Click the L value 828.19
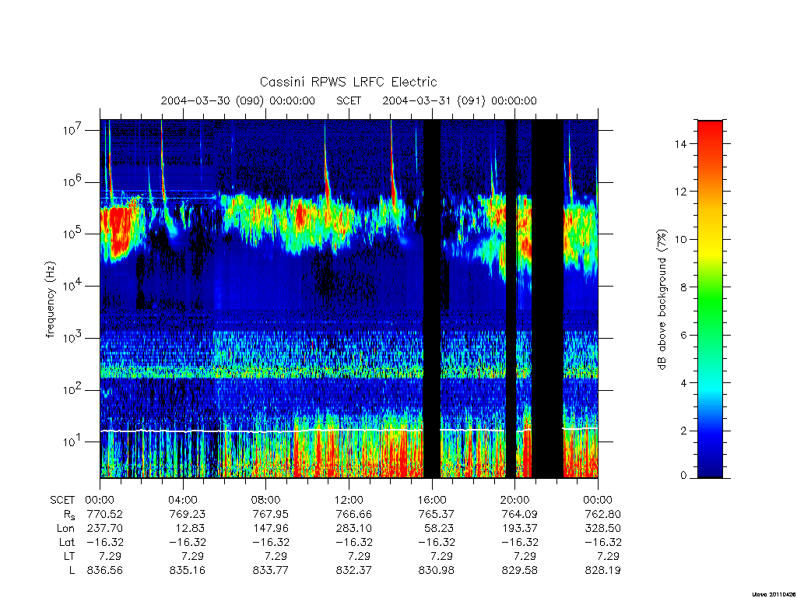 603,571
